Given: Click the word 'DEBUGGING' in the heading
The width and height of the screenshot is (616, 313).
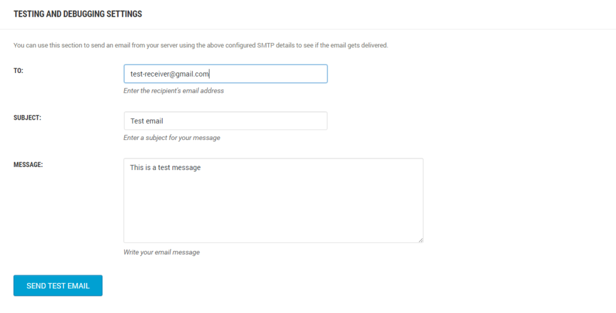Looking at the screenshot, I should [86, 14].
